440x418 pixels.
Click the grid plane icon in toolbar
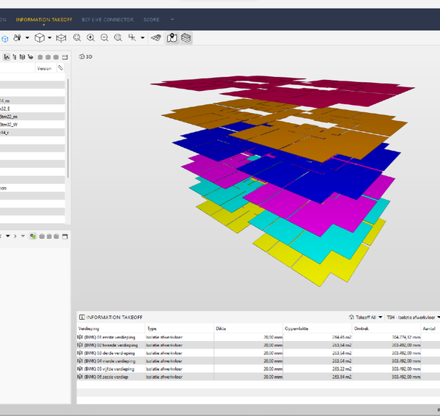point(155,37)
